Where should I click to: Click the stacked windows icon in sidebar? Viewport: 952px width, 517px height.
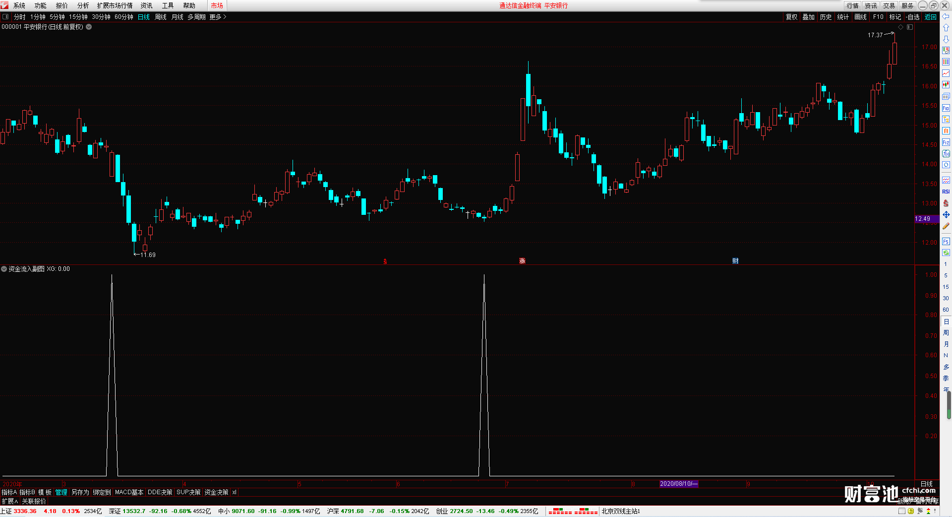946,96
